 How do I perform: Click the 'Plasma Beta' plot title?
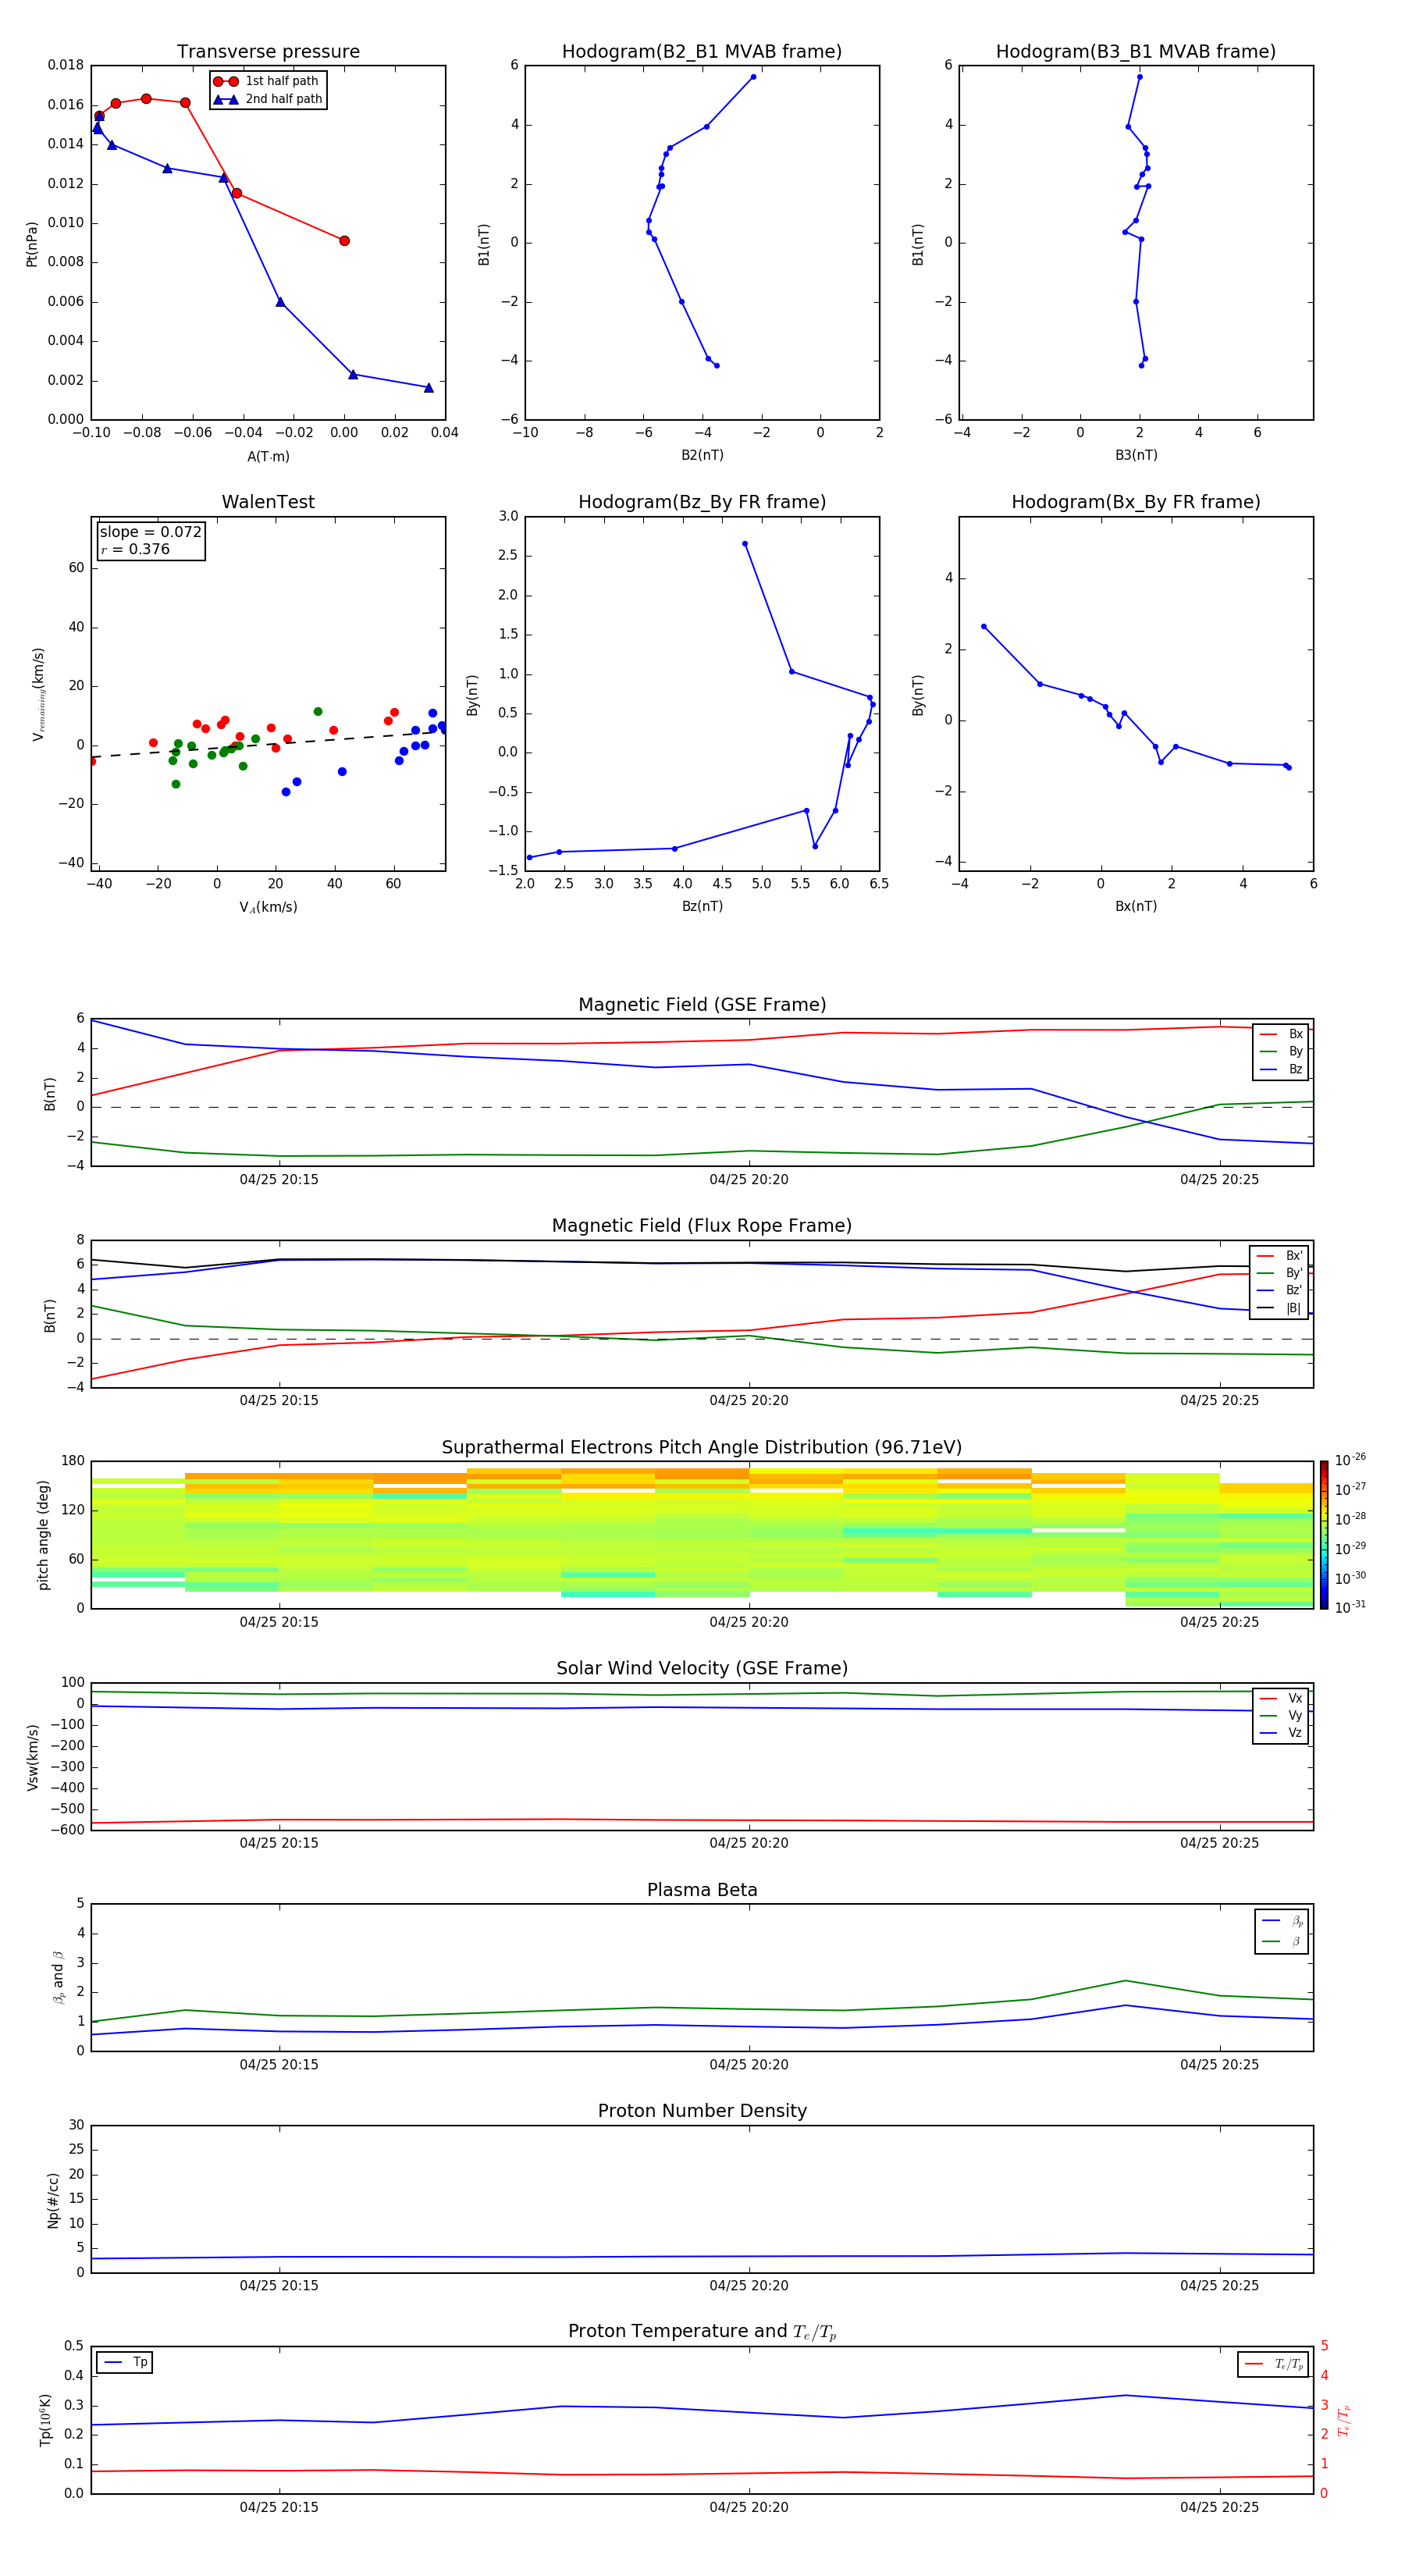702,1890
